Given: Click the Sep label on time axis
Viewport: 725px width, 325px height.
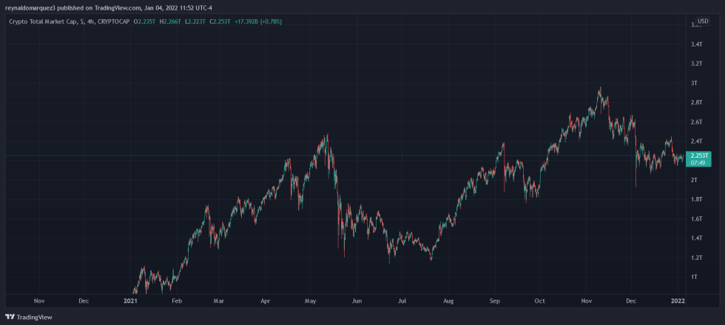Looking at the screenshot, I should tap(495, 301).
